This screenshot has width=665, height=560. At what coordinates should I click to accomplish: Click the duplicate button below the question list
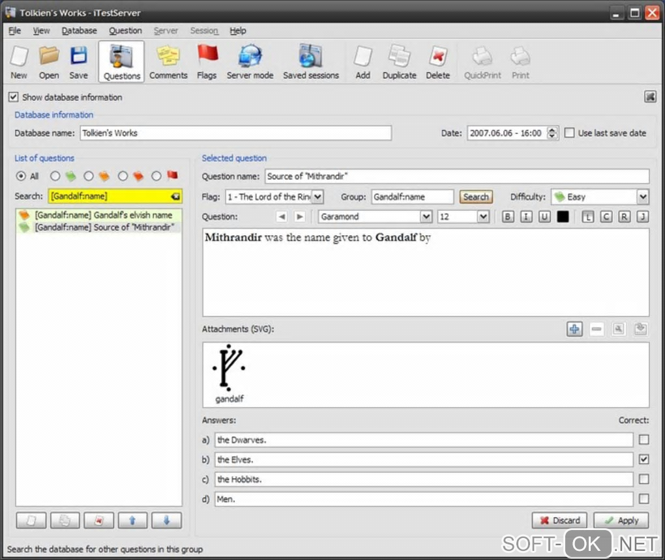coord(65,521)
